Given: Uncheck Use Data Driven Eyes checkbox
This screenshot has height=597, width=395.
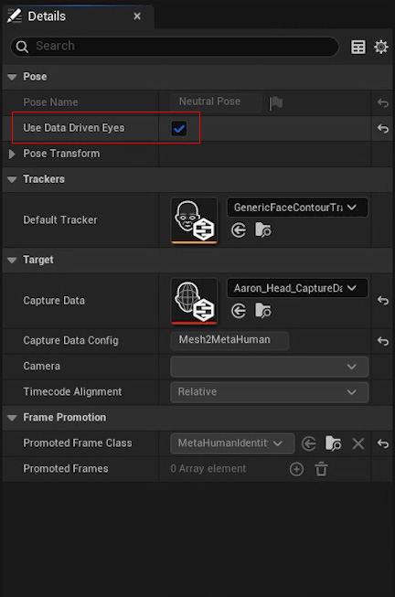Looking at the screenshot, I should click(179, 128).
